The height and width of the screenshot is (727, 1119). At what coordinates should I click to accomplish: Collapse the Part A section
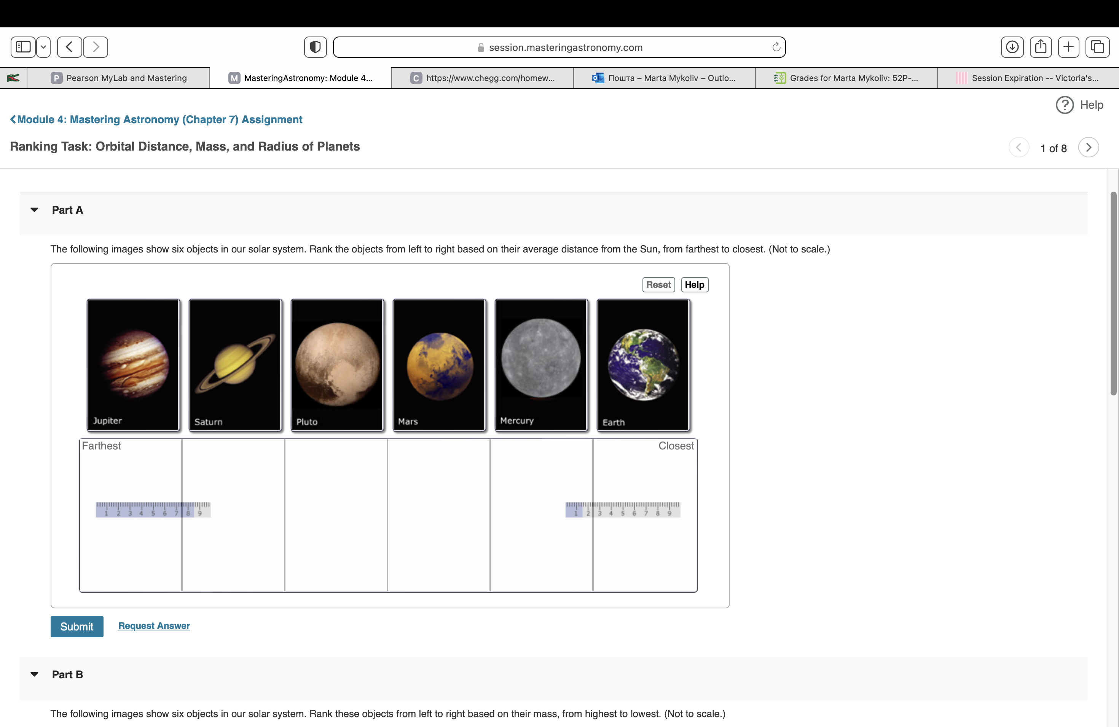pyautogui.click(x=34, y=210)
